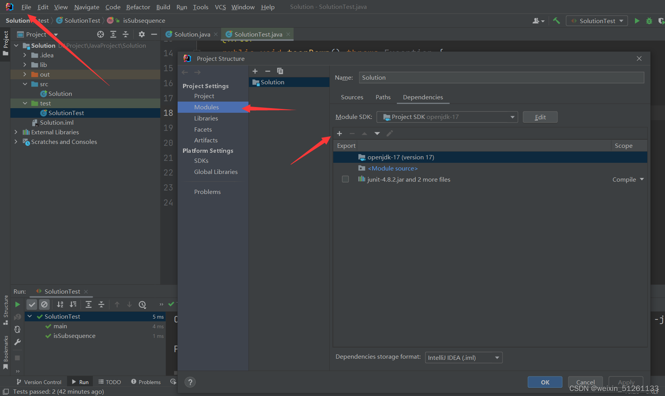Open the Refactor menu
665x396 pixels.
138,7
